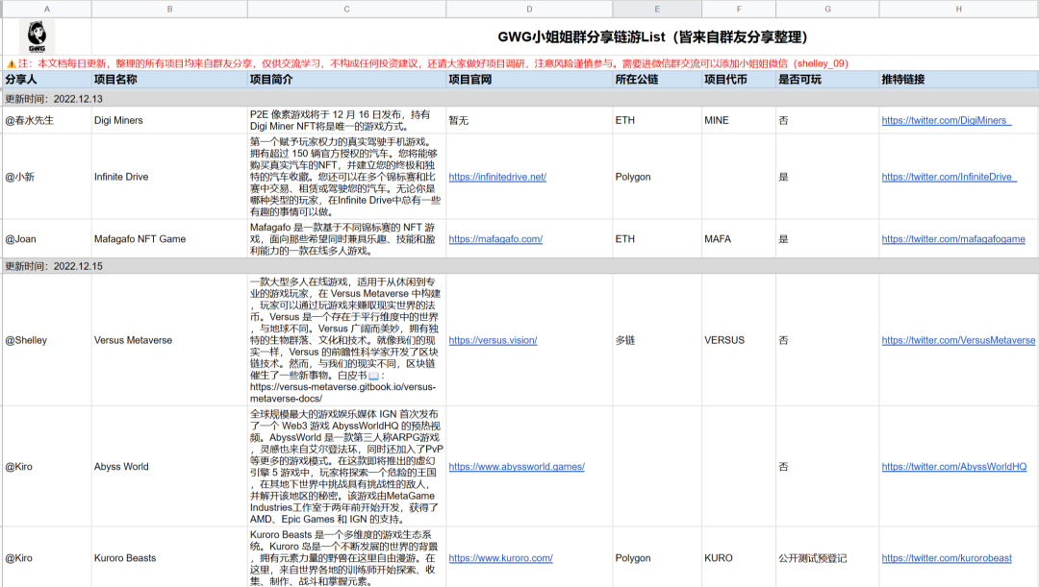Open the kuroro.com website link
1039x587 pixels.
pyautogui.click(x=501, y=558)
